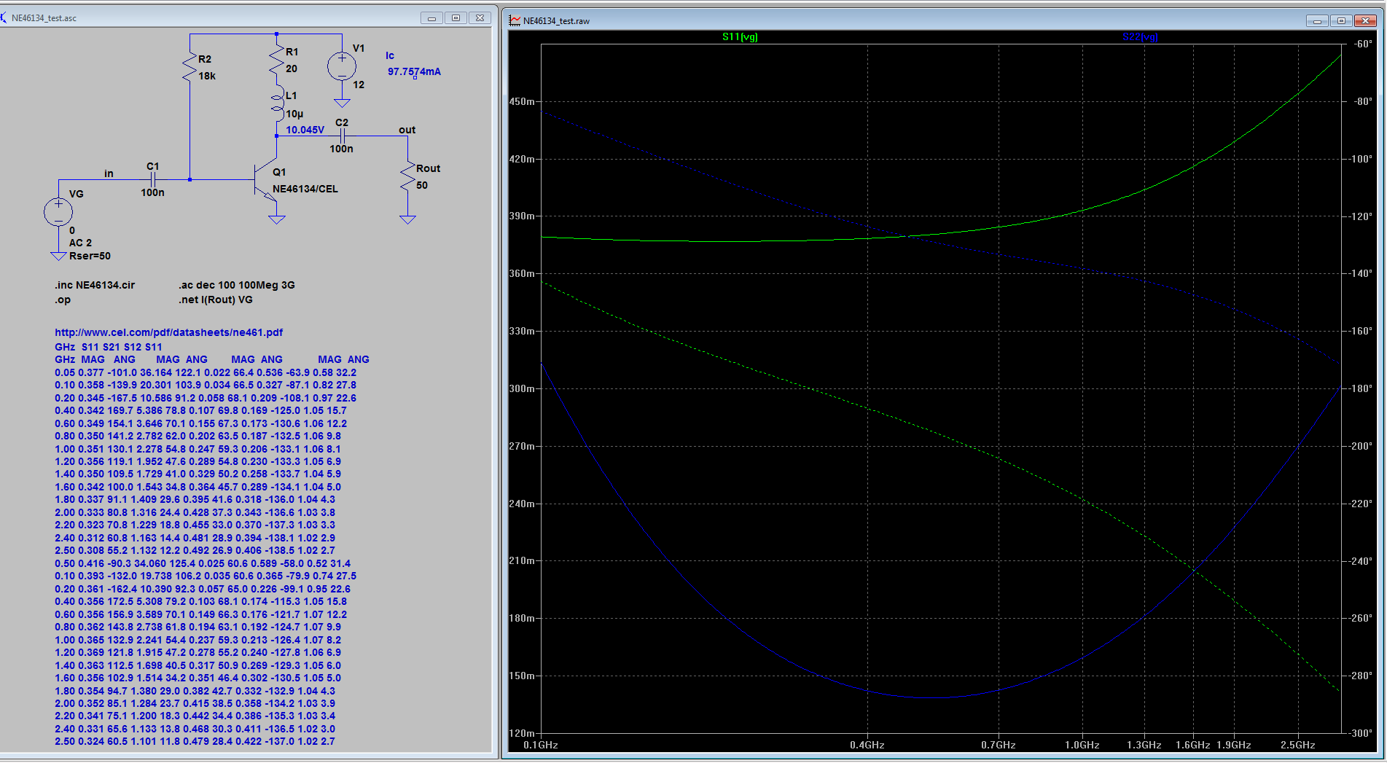1387x763 pixels.
Task: Click the AC 2 parameter of VG
Action: [80, 243]
